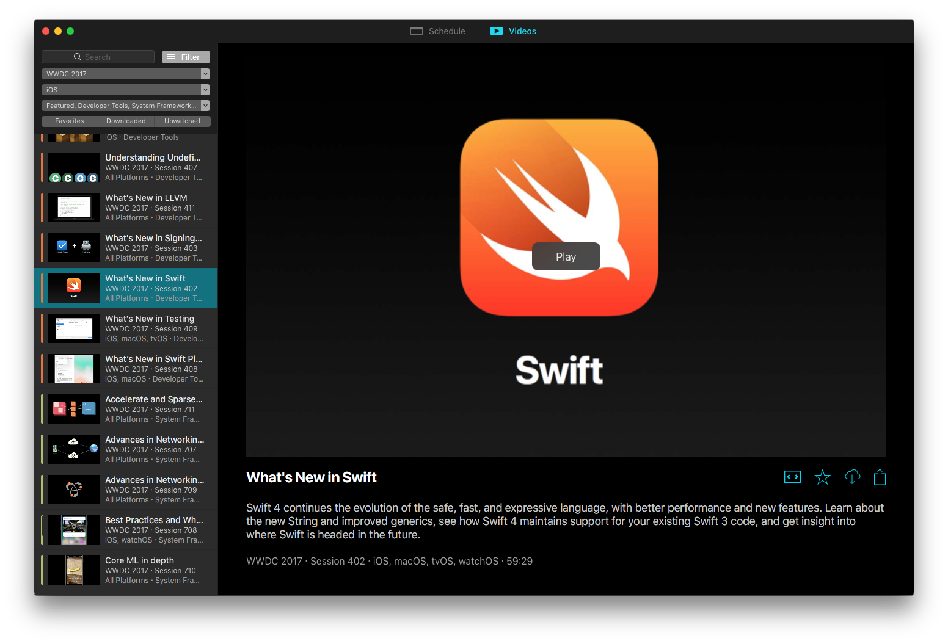This screenshot has height=644, width=948.
Task: Toggle the Favorites filter
Action: pyautogui.click(x=70, y=121)
